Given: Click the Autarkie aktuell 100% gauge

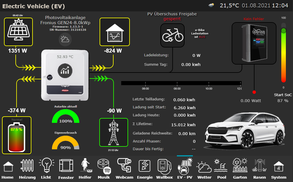Looking at the screenshot, I should click(x=66, y=116).
